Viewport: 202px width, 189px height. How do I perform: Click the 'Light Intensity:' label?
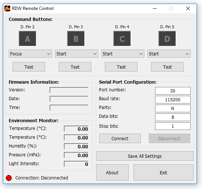pyautogui.click(x=24, y=164)
